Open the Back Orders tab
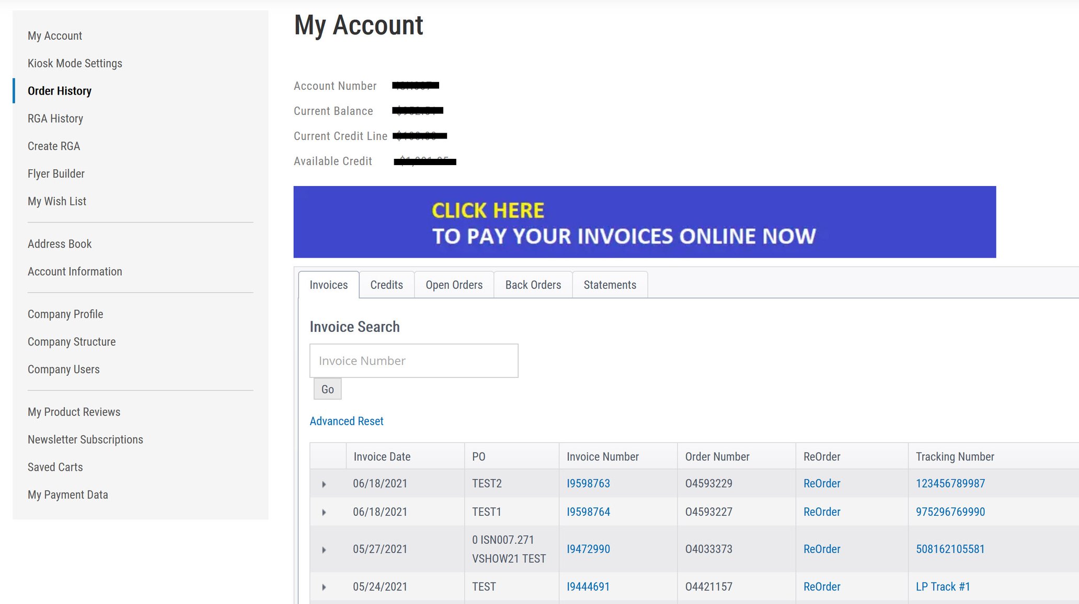 click(533, 285)
